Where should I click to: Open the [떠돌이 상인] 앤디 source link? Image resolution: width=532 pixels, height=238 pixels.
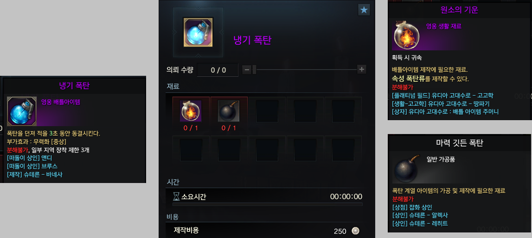tap(30, 158)
